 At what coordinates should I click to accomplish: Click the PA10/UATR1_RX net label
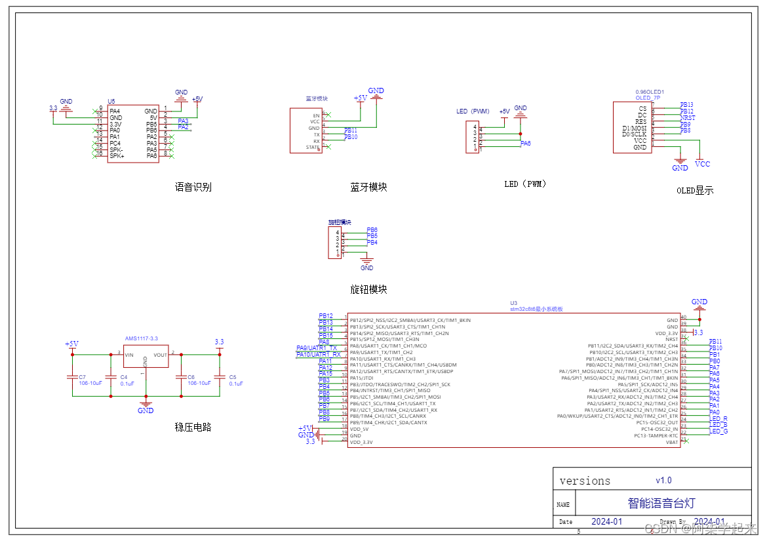coord(319,354)
